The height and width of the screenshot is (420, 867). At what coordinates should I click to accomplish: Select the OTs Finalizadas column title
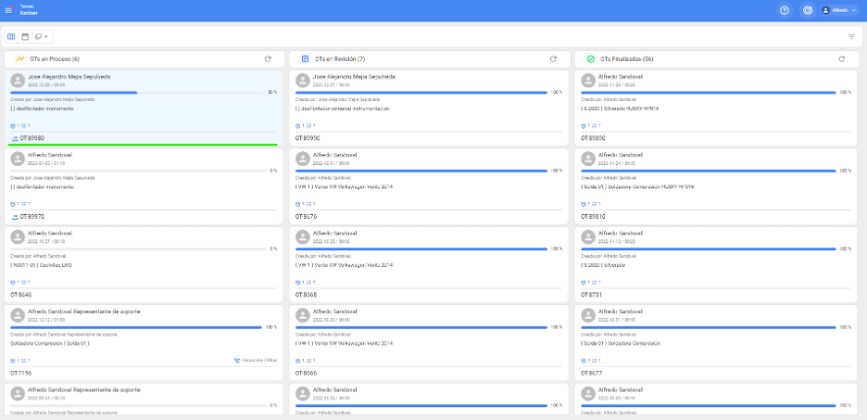pyautogui.click(x=627, y=59)
